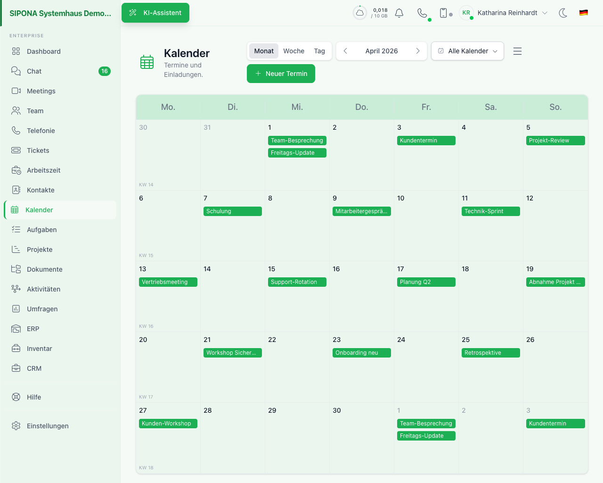Open Kundentermin event on April 3
603x483 pixels.
pyautogui.click(x=426, y=141)
